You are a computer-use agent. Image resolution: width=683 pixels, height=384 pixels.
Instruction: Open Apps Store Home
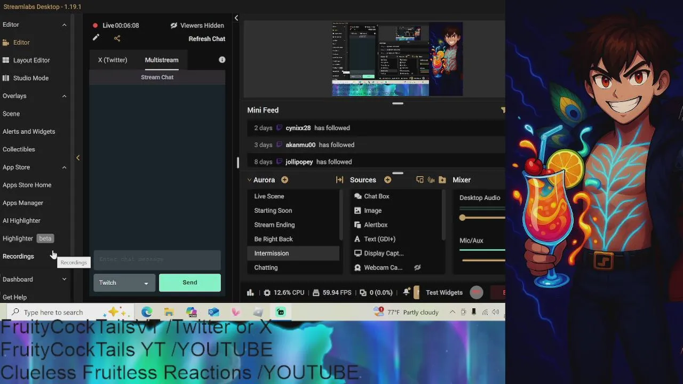pos(27,185)
